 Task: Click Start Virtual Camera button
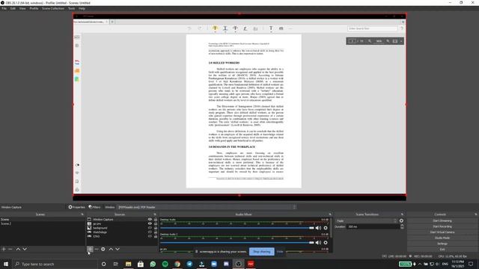click(442, 232)
